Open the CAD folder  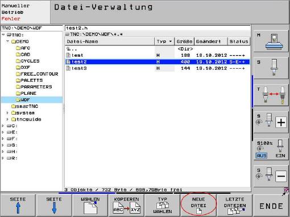click(x=23, y=55)
